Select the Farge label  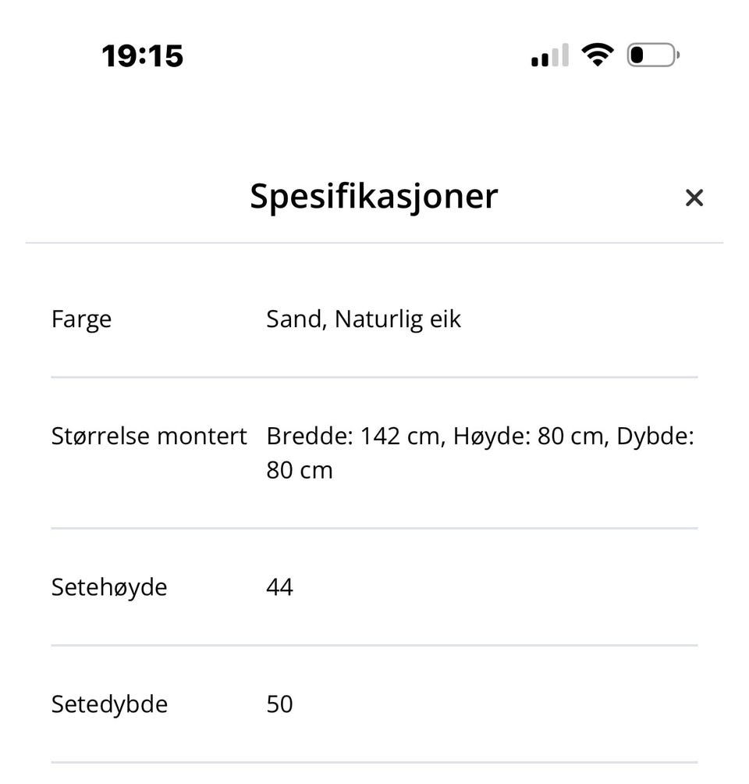81,319
